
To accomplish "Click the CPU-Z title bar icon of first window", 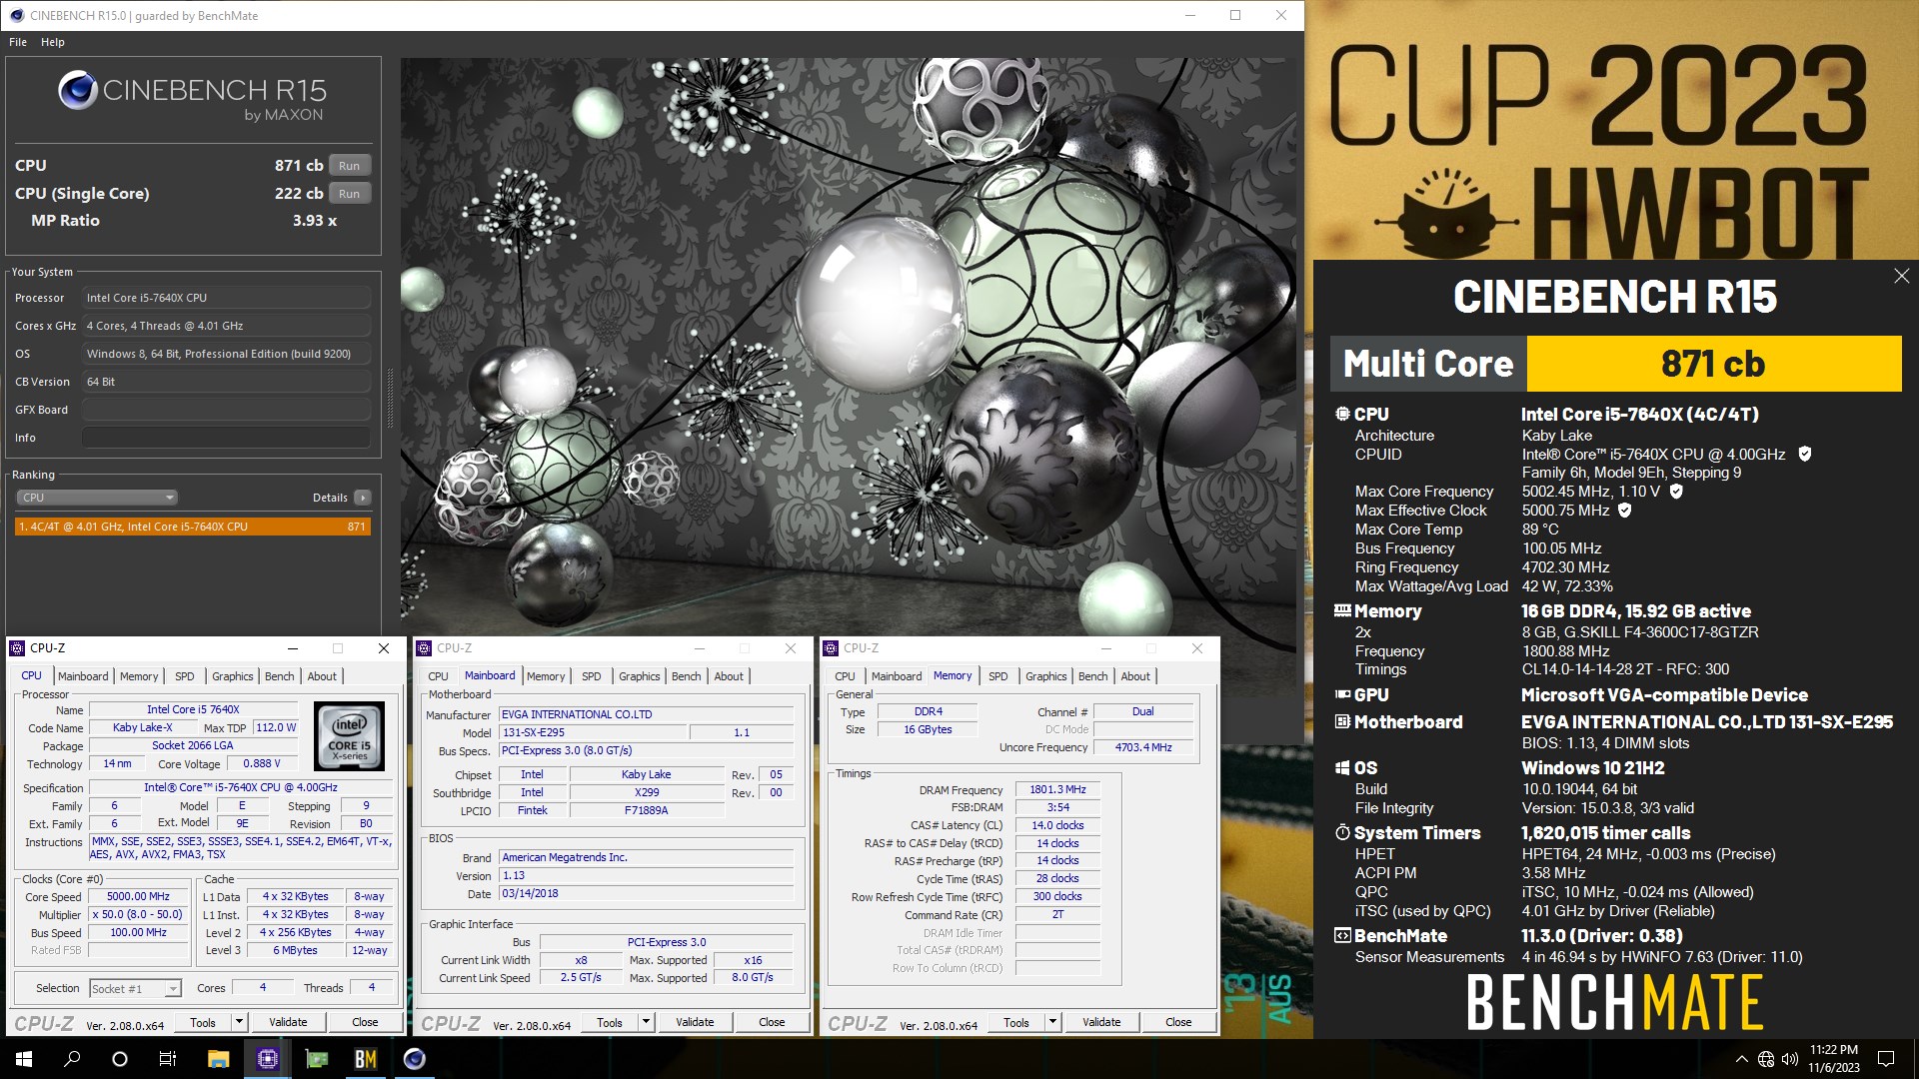I will coord(17,648).
